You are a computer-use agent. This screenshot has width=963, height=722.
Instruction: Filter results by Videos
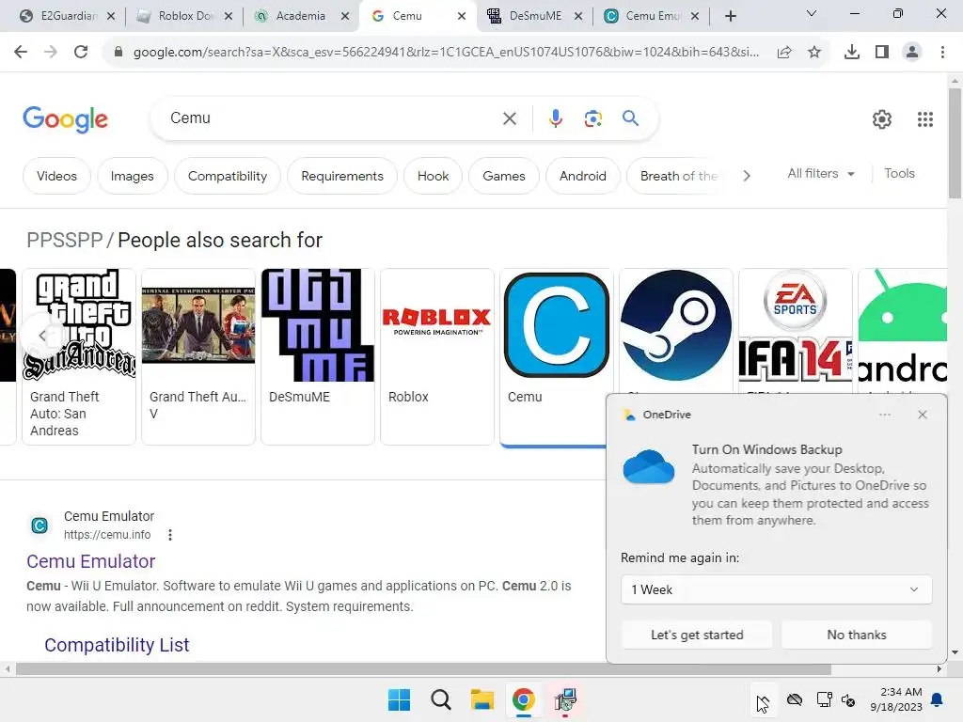click(x=56, y=176)
